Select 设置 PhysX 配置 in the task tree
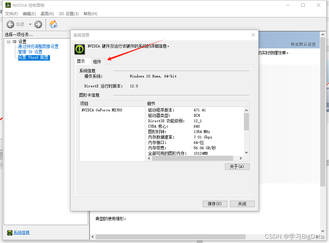This screenshot has width=329, height=243. point(34,58)
